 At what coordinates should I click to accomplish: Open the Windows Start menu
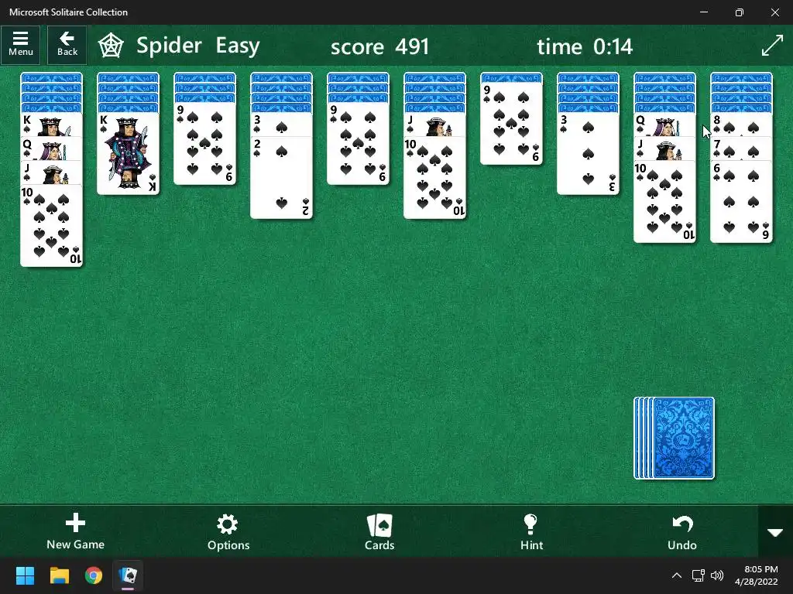(25, 575)
